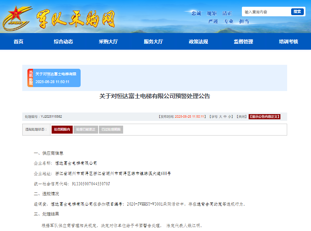Go to 服务大厅 in navigation bar
The width and height of the screenshot is (311, 231).
click(x=153, y=41)
